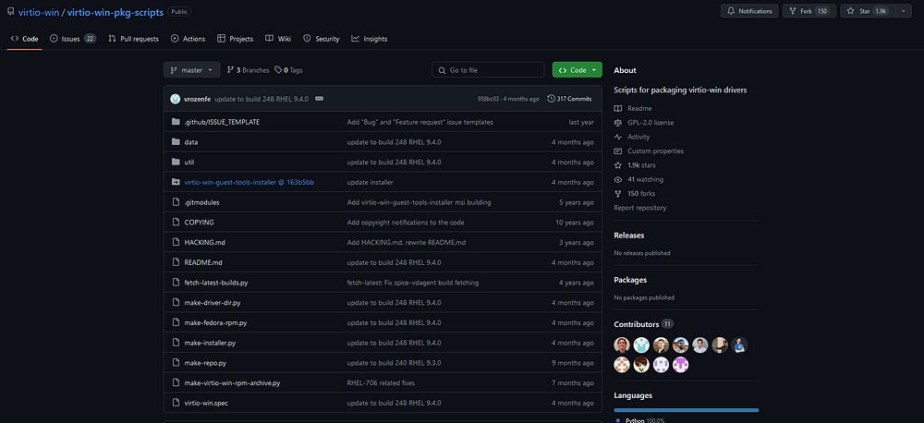This screenshot has height=423, width=924.
Task: Open the Star lists dropdown arrow
Action: coord(903,11)
